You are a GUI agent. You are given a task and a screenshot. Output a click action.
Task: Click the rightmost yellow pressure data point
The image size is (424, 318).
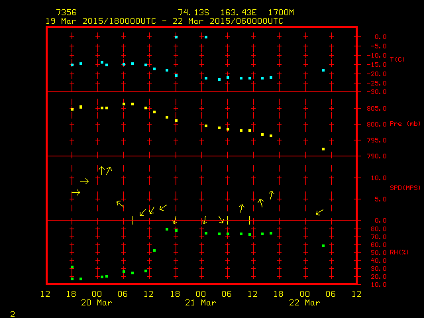coord(323,149)
